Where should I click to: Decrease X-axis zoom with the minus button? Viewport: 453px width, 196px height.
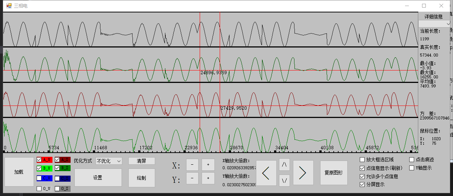(x=192, y=165)
